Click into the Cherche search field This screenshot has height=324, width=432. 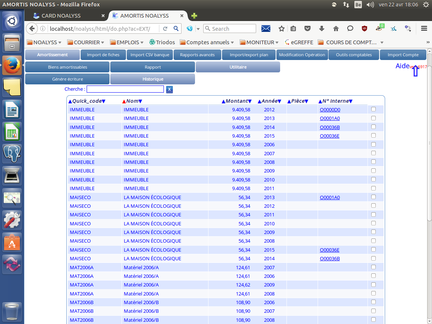pos(125,89)
